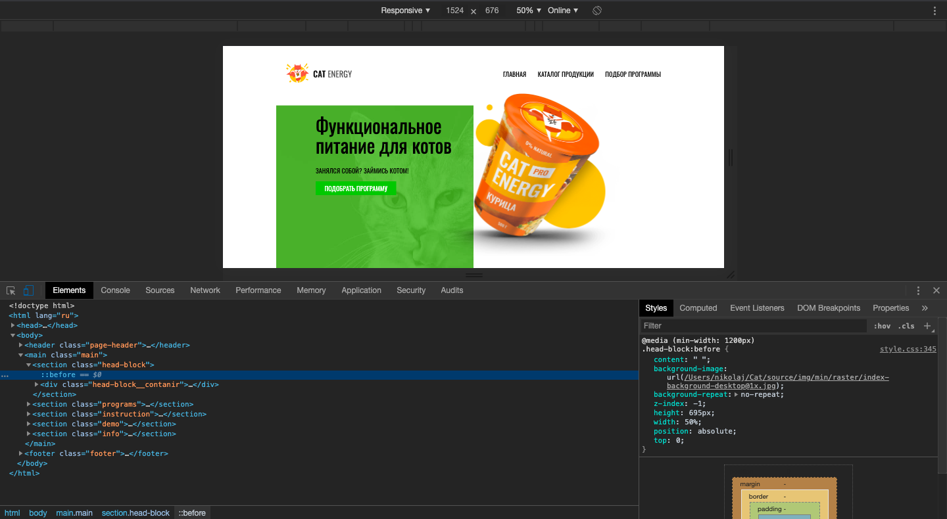Expand the instruction section node

point(29,414)
